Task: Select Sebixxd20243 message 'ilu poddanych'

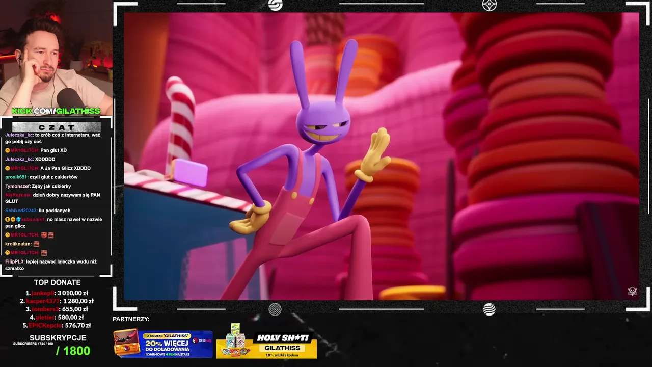Action: pos(38,211)
